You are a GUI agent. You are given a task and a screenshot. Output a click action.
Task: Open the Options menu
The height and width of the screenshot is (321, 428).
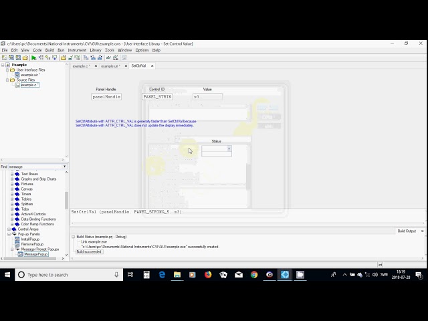(142, 50)
